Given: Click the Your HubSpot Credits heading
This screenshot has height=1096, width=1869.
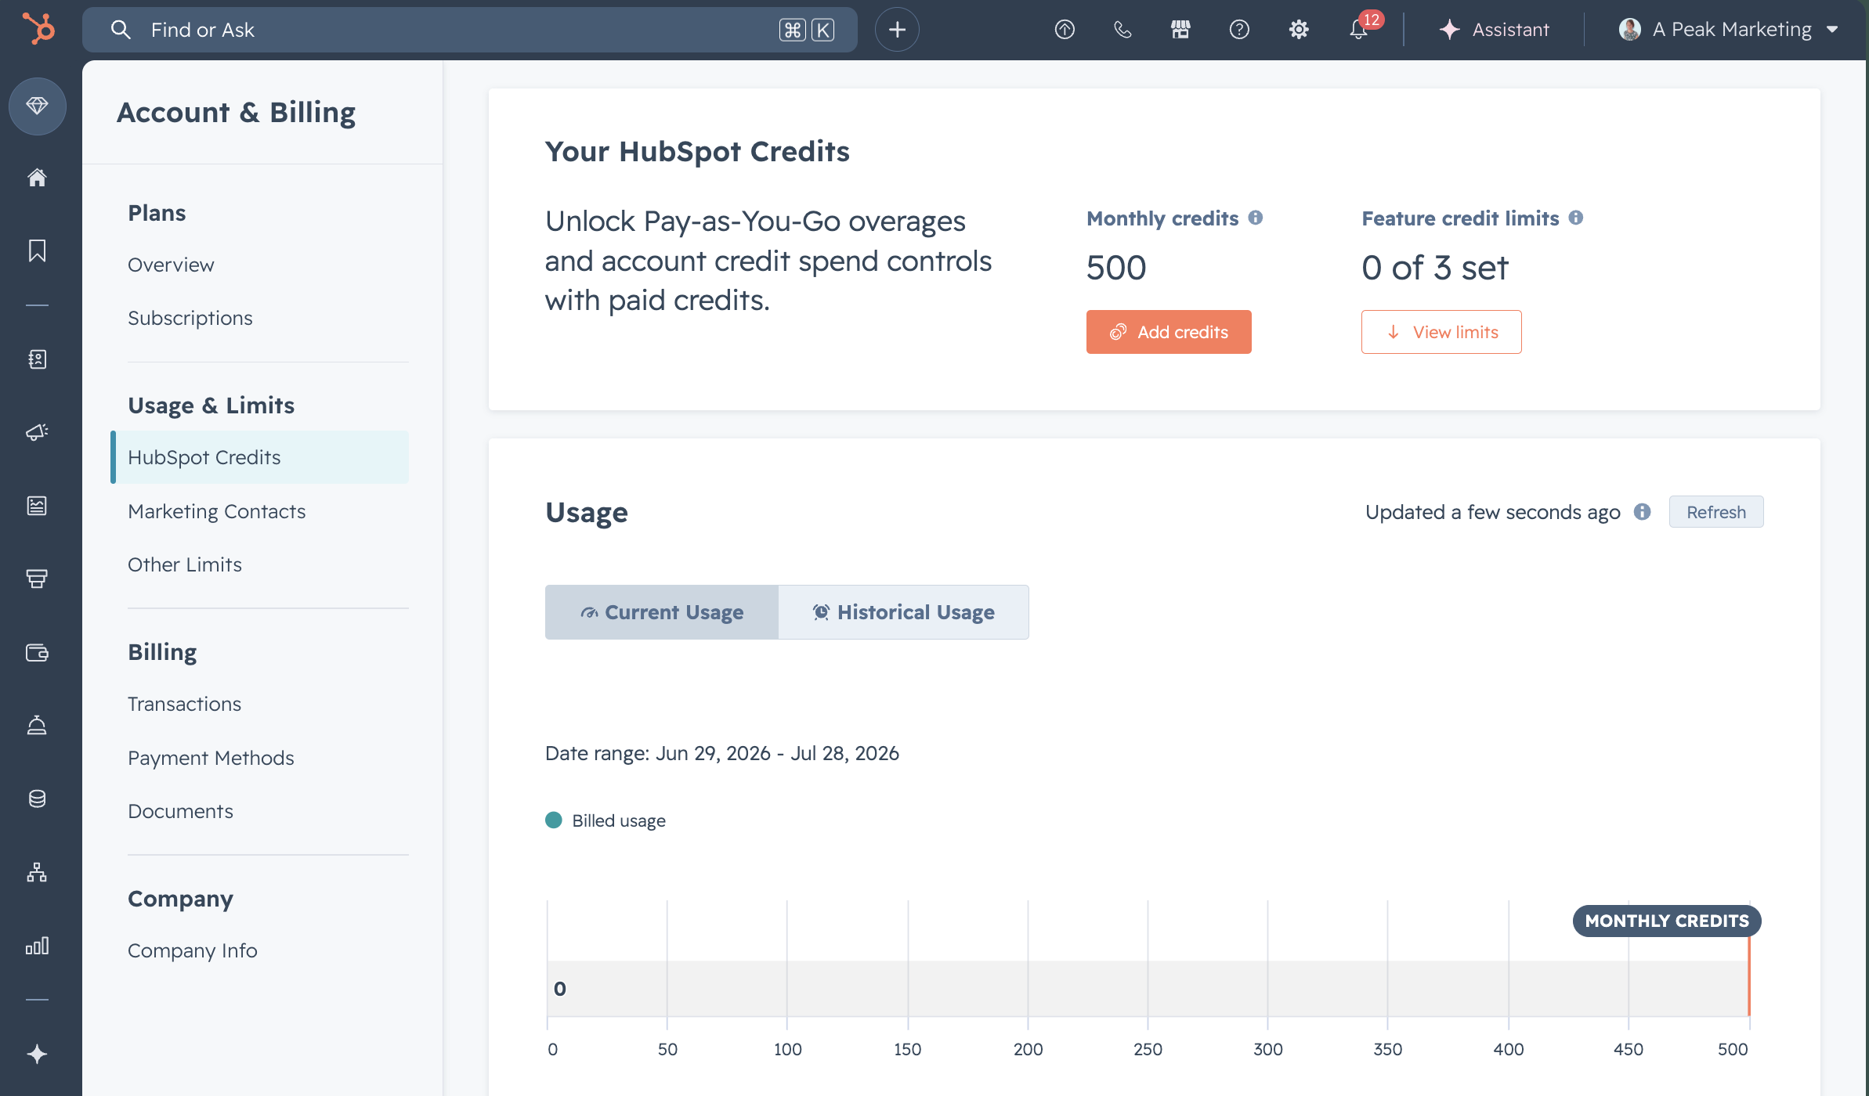Looking at the screenshot, I should click(697, 151).
